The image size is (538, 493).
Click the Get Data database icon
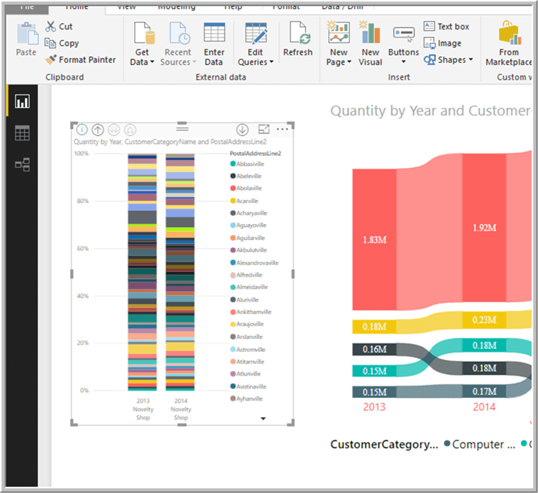click(144, 33)
